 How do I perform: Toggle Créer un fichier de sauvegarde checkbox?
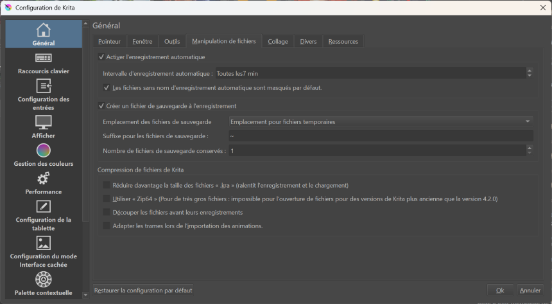(101, 106)
